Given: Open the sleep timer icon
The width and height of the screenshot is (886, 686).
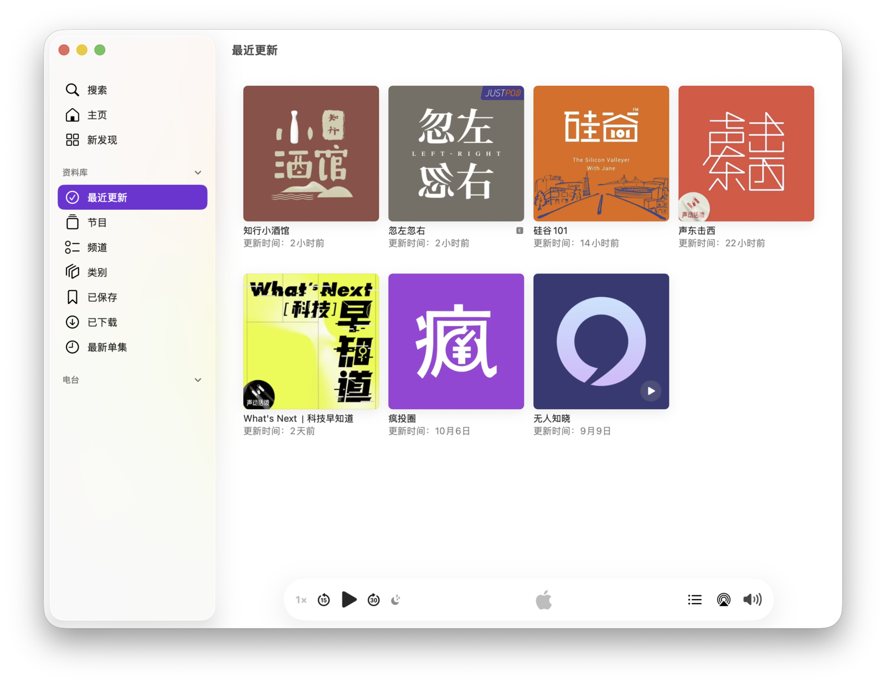Looking at the screenshot, I should pos(396,600).
